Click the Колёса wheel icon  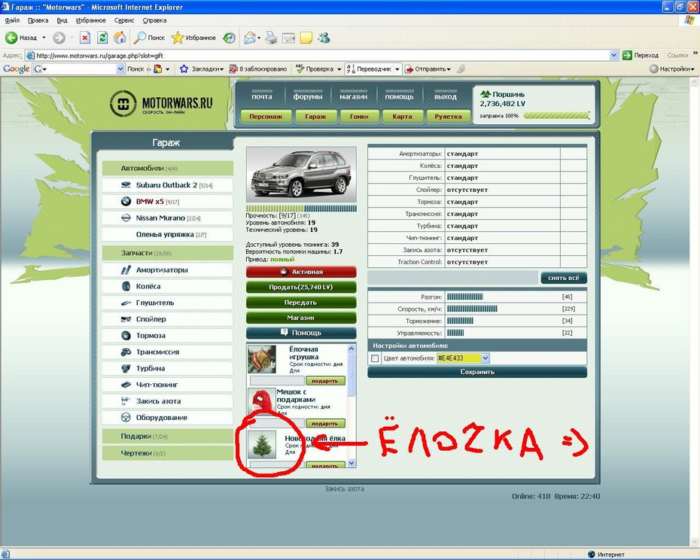click(126, 286)
